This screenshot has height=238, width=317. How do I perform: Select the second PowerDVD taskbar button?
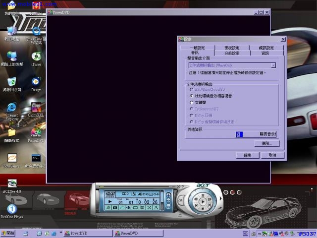click(x=139, y=234)
